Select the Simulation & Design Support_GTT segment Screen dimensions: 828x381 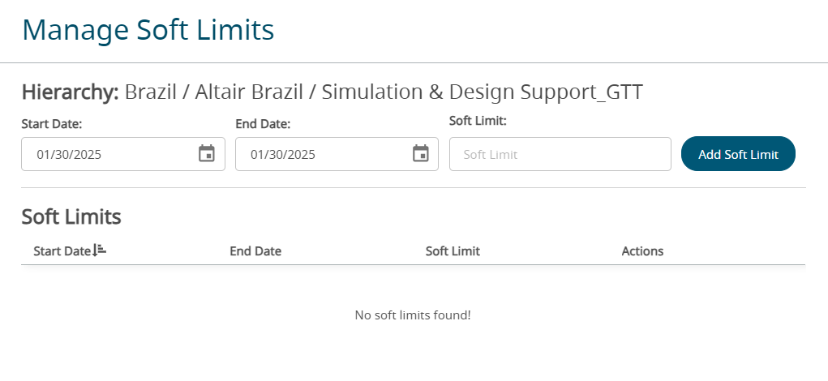click(x=482, y=92)
